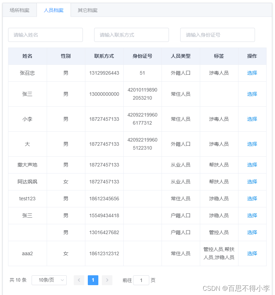Click phone number 13129926443
The width and height of the screenshot is (275, 295).
click(x=104, y=73)
